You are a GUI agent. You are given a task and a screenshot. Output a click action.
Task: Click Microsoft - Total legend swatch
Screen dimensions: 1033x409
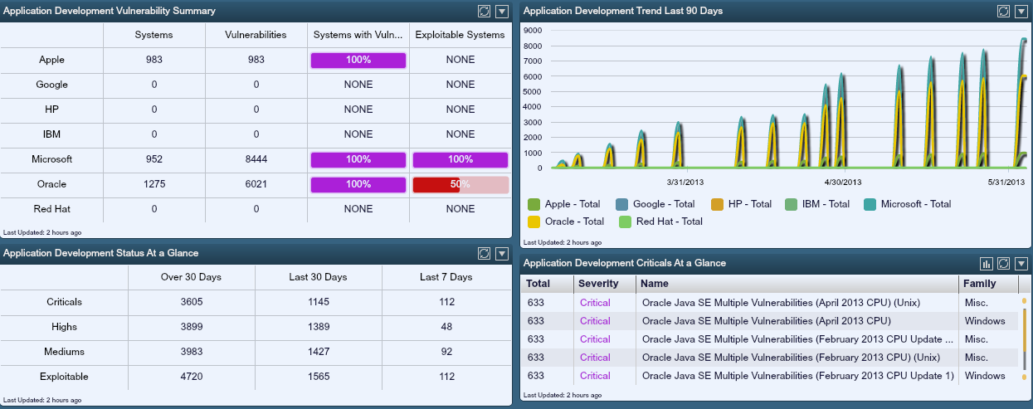click(870, 204)
